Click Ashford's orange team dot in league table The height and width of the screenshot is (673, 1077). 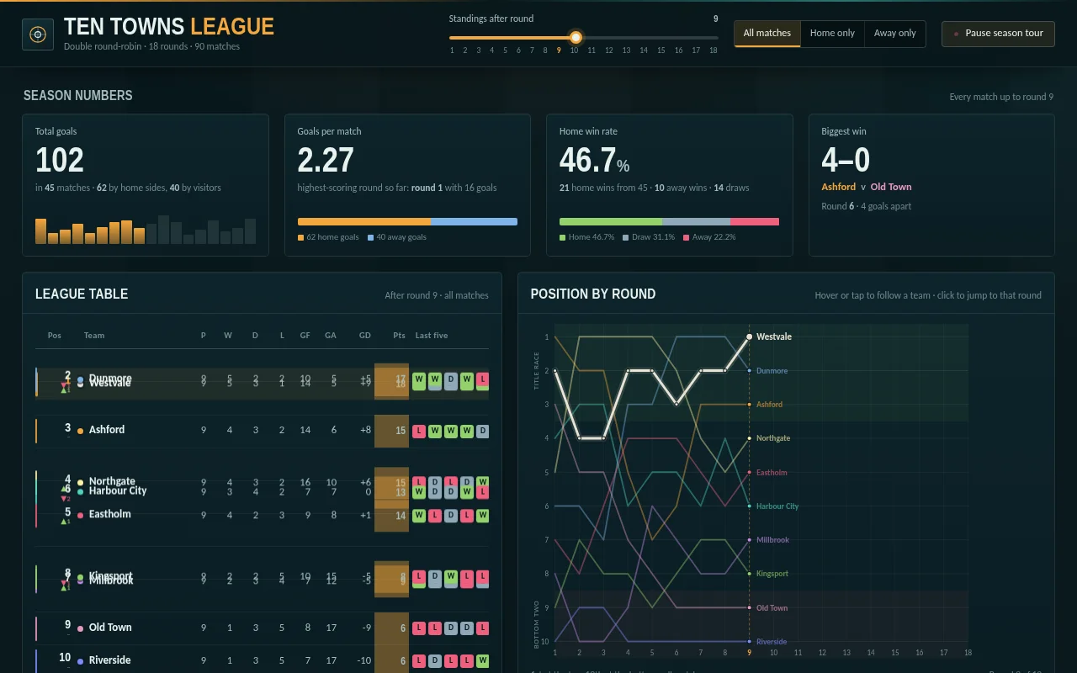80,431
